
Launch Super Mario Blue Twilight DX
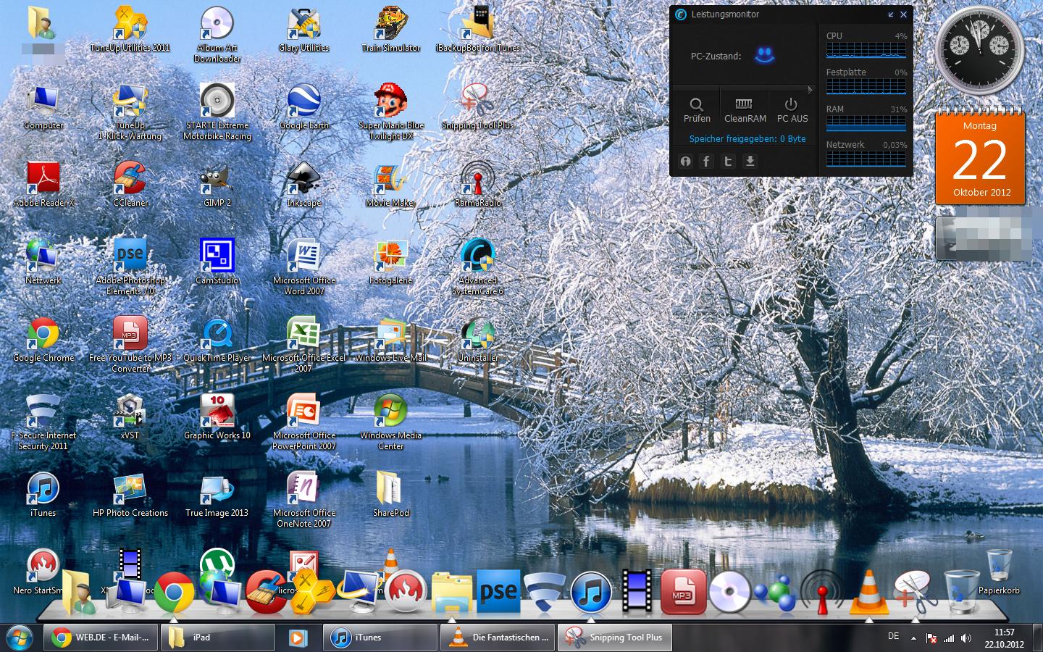coord(391,112)
